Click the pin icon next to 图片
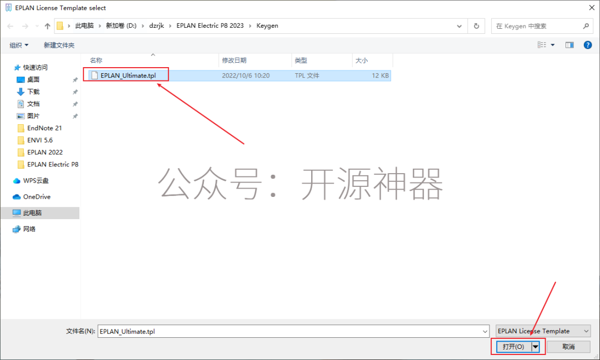 click(75, 116)
